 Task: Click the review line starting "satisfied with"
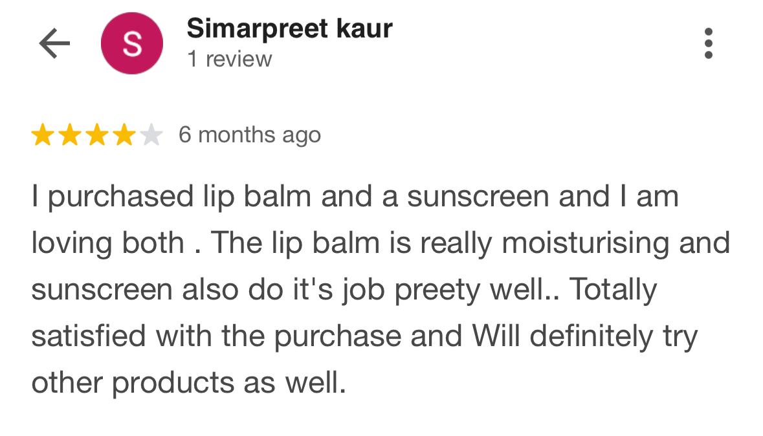pyautogui.click(x=364, y=336)
